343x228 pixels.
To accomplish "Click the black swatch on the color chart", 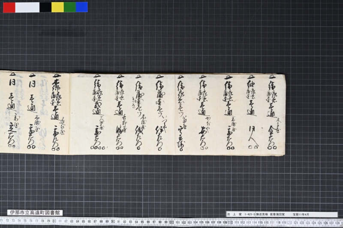I will coord(45,7).
